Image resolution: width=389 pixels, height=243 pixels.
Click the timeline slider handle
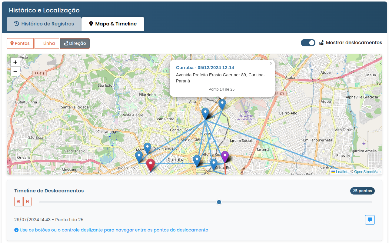(x=219, y=202)
